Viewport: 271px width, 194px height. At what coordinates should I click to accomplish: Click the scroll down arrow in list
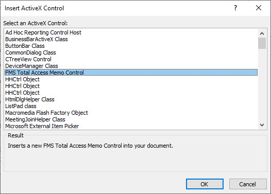(262, 125)
